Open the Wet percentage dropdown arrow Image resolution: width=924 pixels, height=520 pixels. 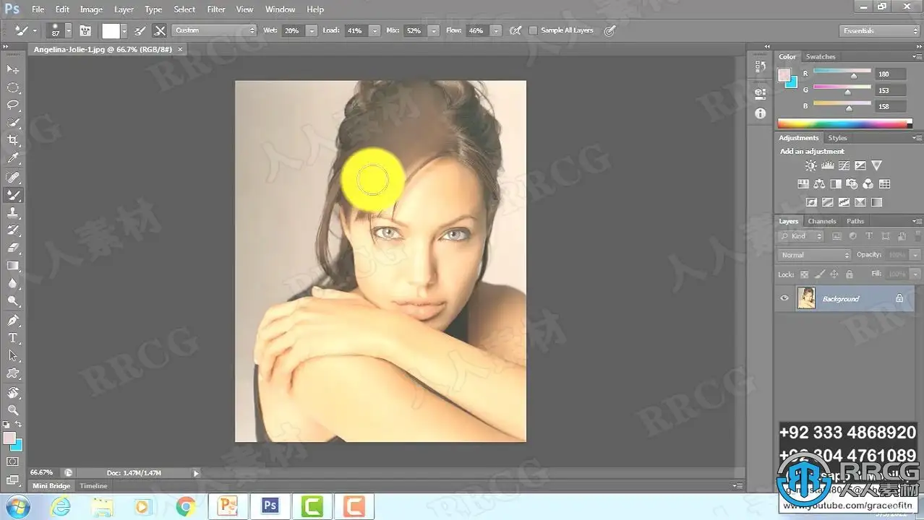click(312, 30)
